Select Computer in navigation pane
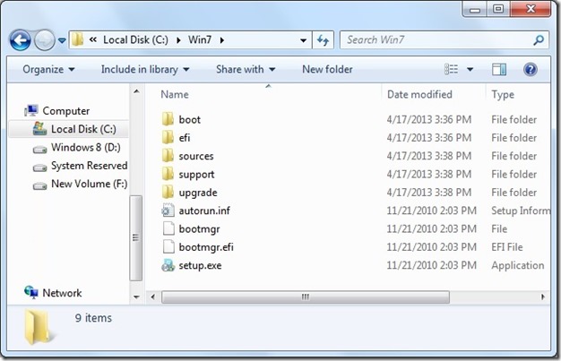 [x=65, y=111]
